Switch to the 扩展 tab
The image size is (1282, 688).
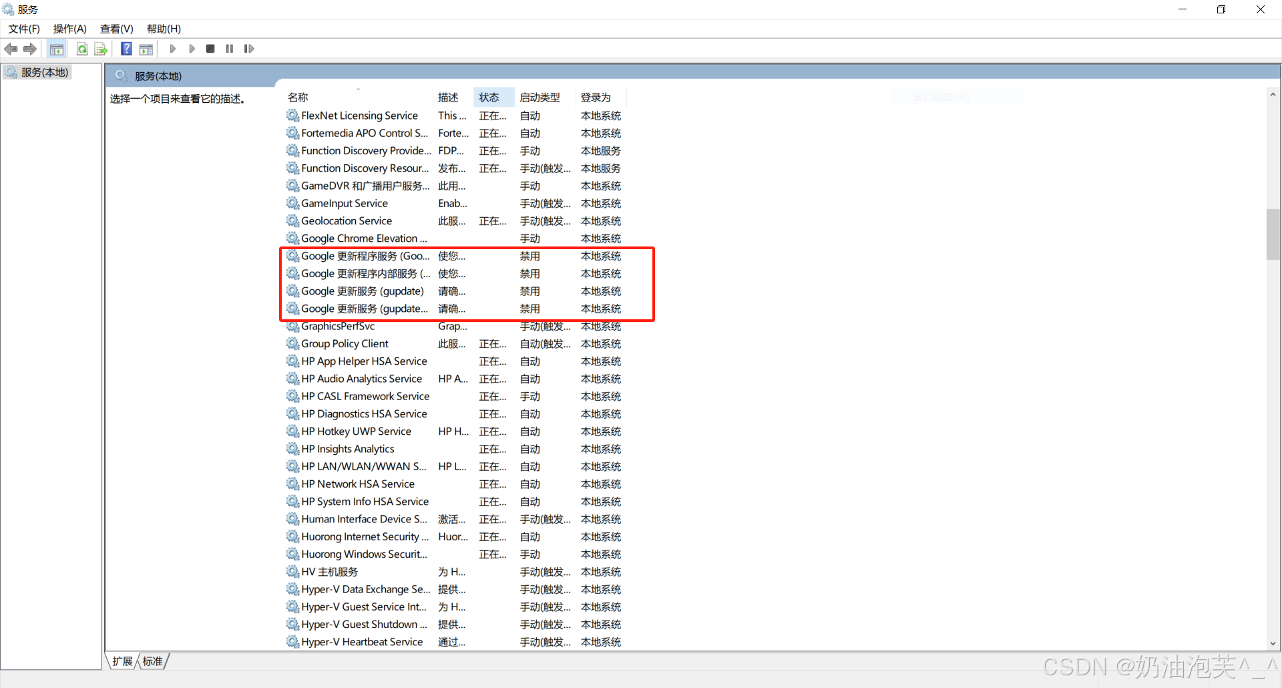click(x=122, y=661)
